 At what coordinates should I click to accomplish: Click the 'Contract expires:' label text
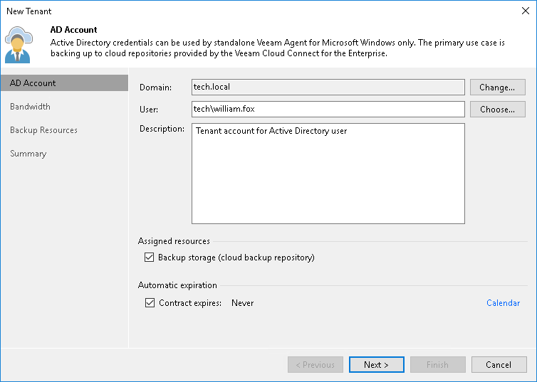pos(190,303)
